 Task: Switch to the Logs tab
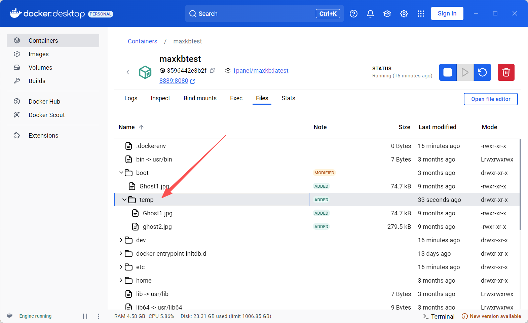click(x=131, y=98)
